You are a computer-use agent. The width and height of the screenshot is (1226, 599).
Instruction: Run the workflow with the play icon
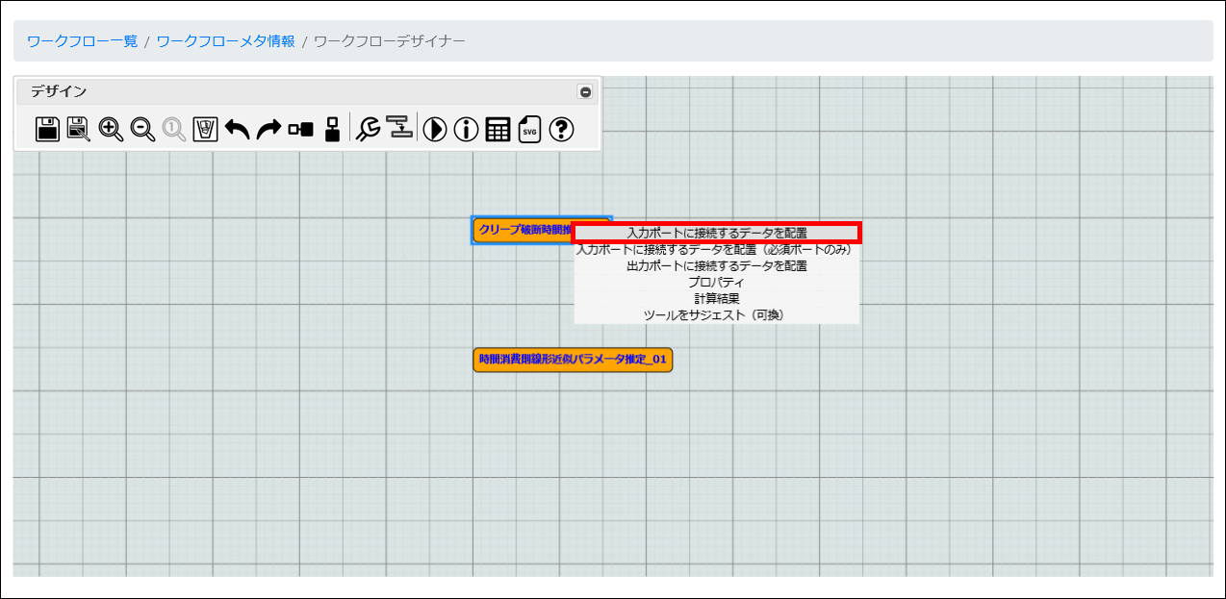coord(435,129)
